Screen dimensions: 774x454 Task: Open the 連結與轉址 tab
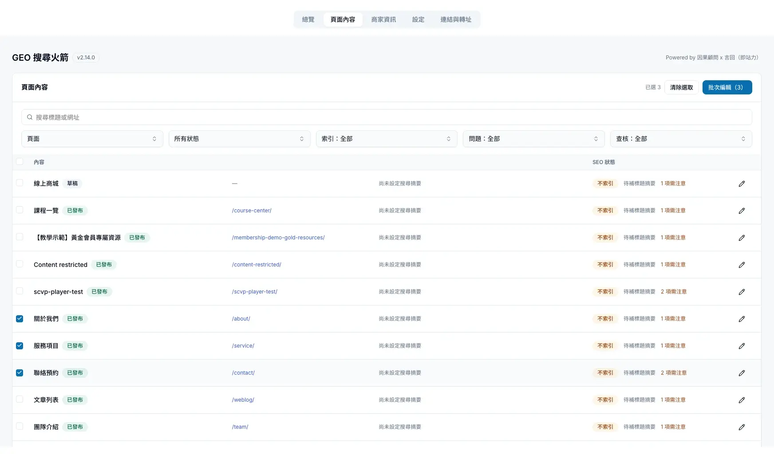[x=456, y=20]
